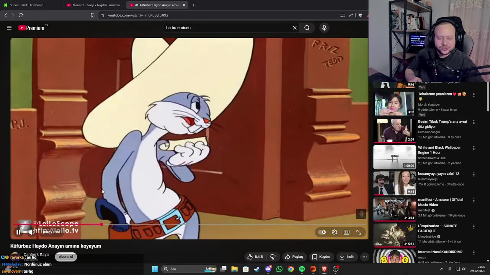Bookmark this page with the bookmark icon
Screen dimensions: 490x275
(x=93, y=15)
